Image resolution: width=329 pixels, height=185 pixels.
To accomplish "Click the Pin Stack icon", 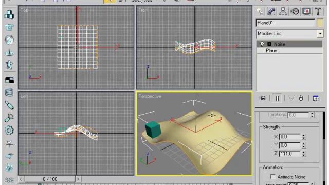I will pos(262,98).
